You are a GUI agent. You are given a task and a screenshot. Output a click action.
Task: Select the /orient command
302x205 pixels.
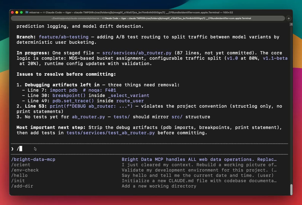coord(21,165)
